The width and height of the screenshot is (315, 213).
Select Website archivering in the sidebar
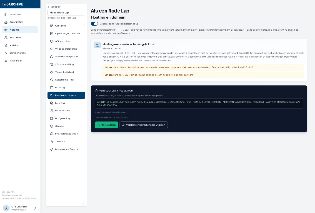pos(66,49)
